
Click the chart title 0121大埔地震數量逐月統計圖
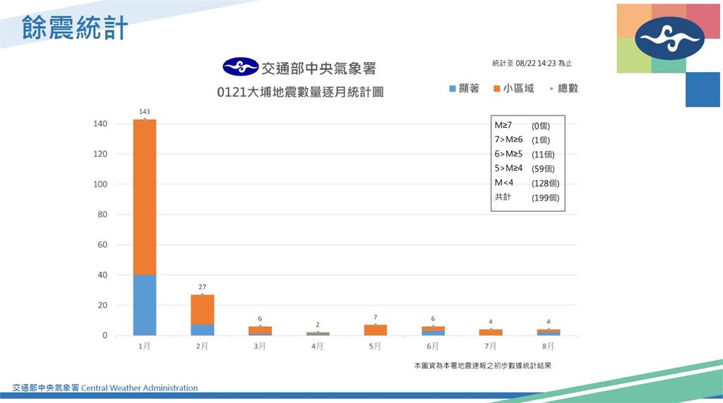pos(300,92)
